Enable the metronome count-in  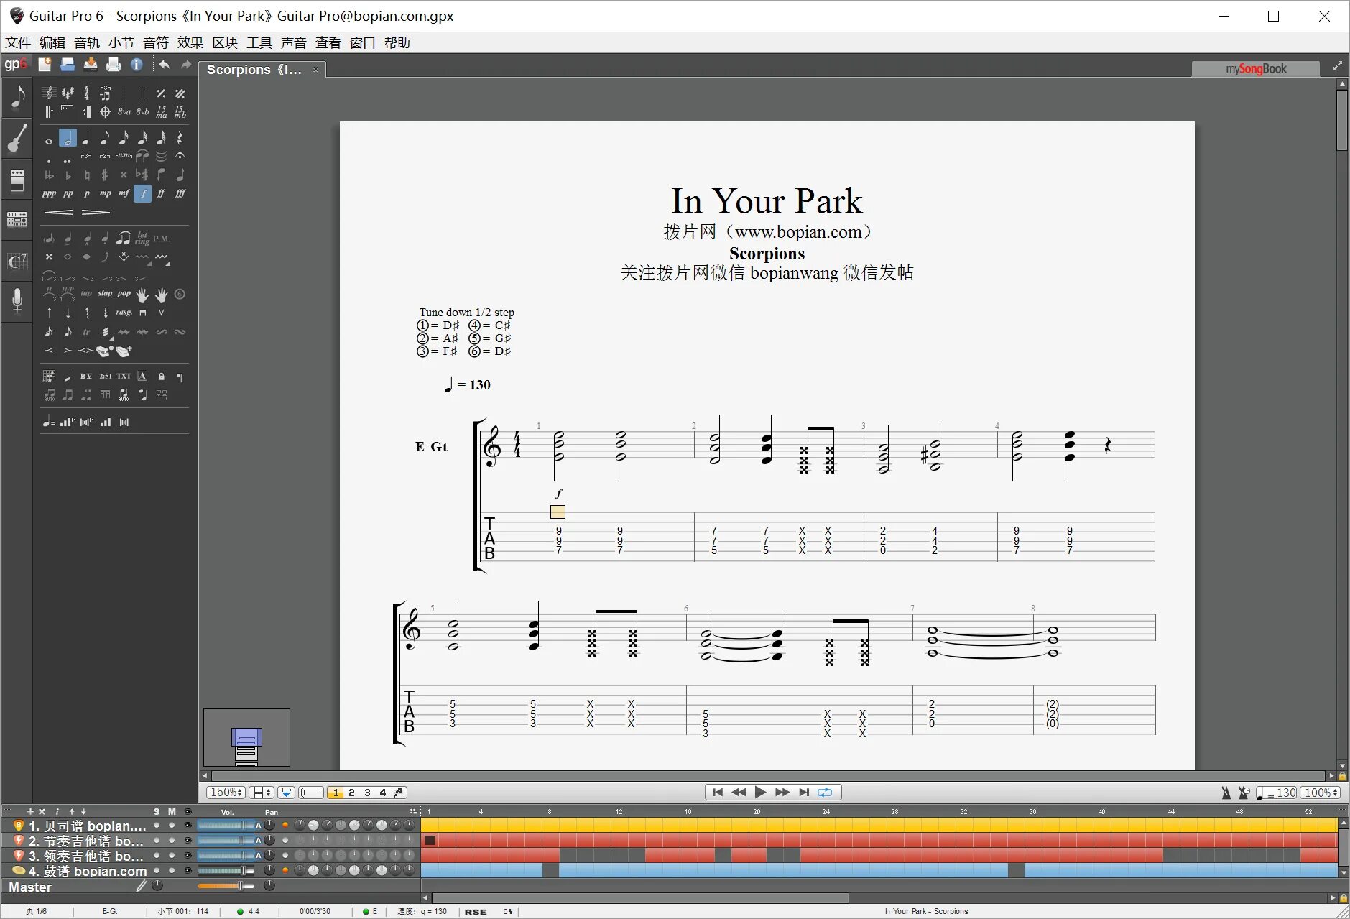coord(1244,793)
